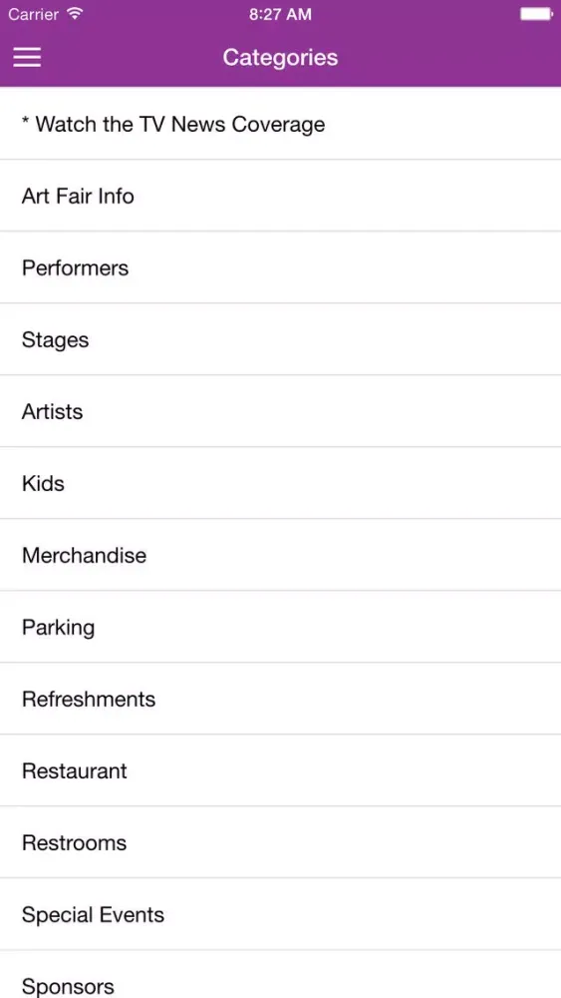Open the Sponsors category

point(280,974)
